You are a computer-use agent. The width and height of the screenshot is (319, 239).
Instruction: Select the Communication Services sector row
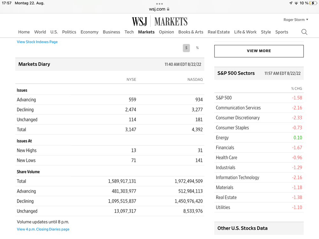pos(259,108)
